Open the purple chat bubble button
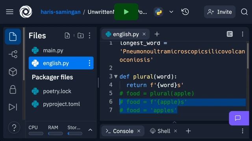This screenshot has width=252, height=141. (239, 118)
